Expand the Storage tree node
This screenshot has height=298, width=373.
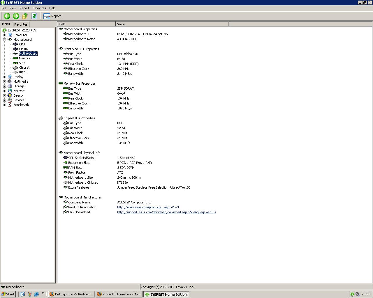point(4,86)
